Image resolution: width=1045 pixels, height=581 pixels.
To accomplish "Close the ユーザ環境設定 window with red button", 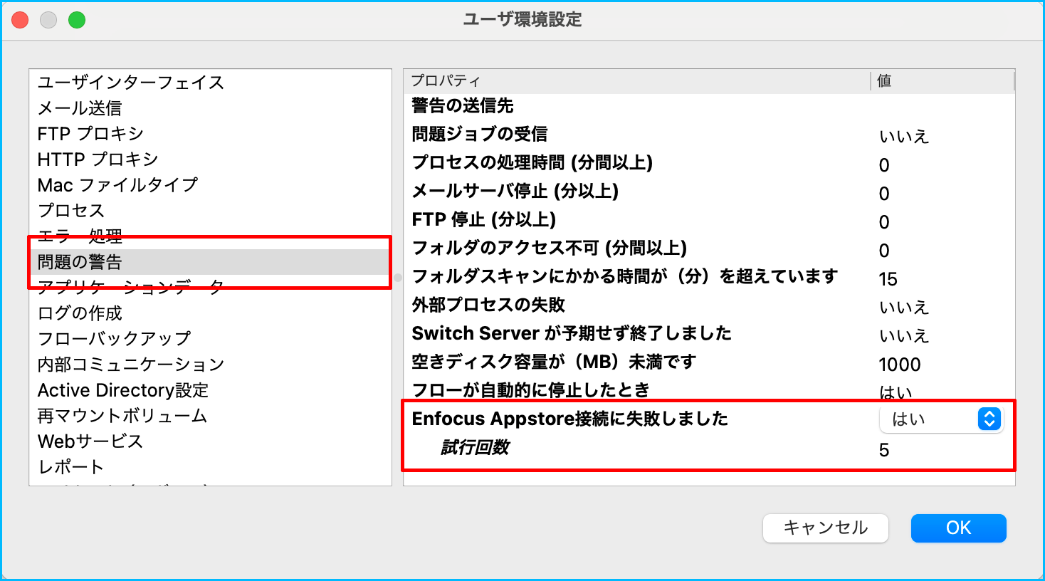I will pos(20,20).
